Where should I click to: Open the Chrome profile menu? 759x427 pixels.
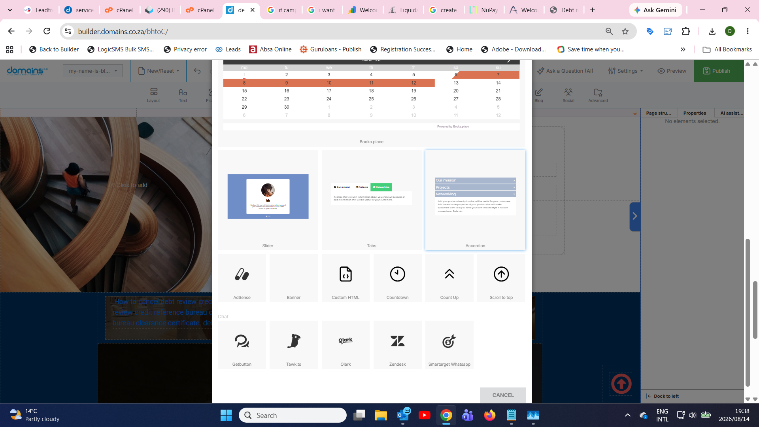pos(730,31)
